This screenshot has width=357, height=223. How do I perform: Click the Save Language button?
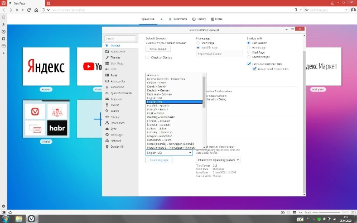(x=159, y=160)
